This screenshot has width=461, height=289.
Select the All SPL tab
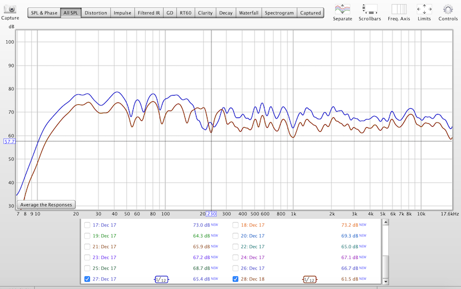[x=71, y=13]
